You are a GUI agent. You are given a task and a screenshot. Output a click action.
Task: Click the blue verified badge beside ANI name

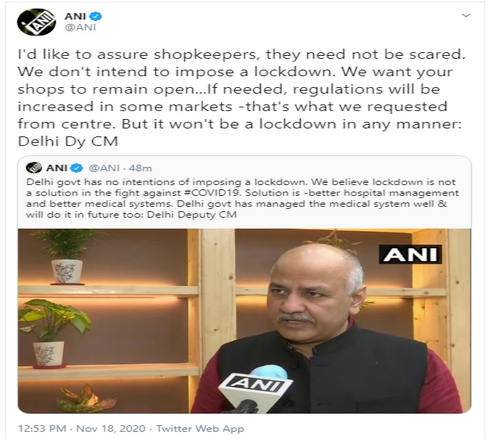tap(96, 16)
